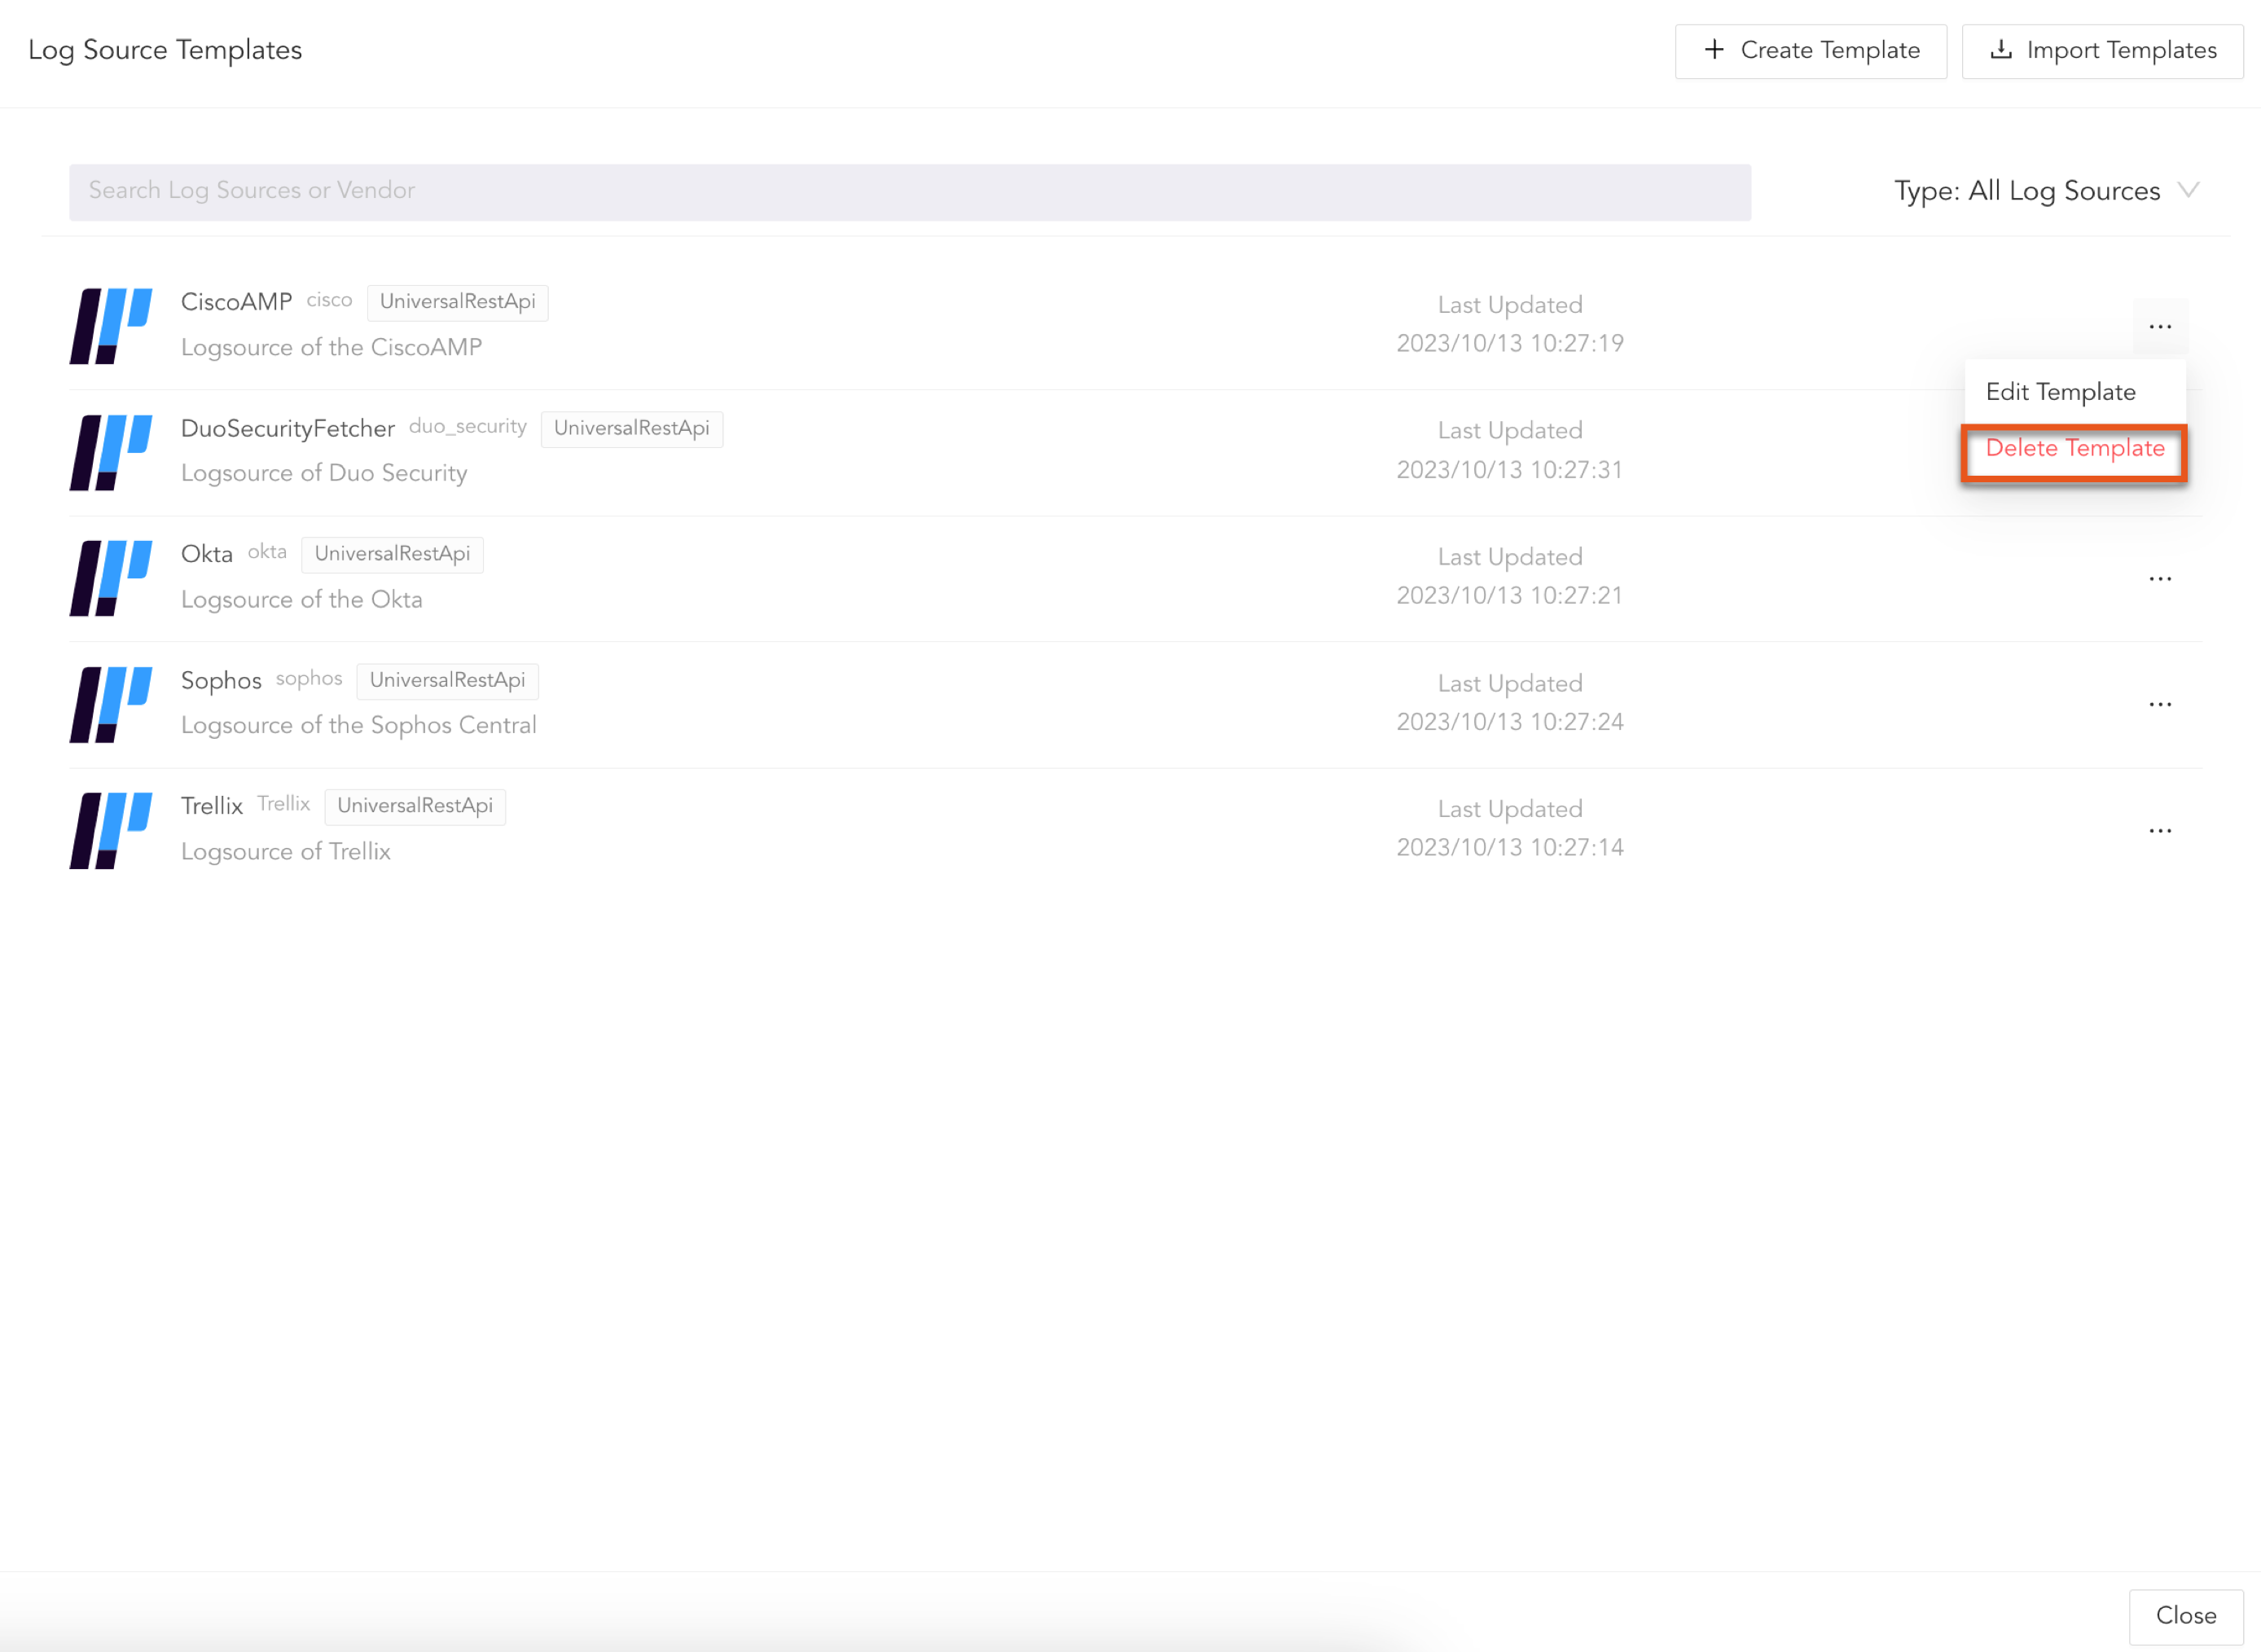Click the chevron beside All Log Sources

(x=2188, y=190)
